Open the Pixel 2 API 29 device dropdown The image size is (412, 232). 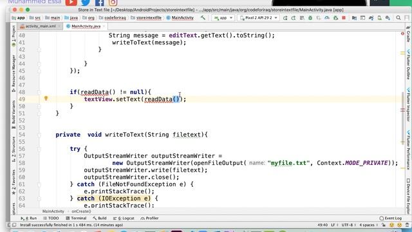click(258, 18)
